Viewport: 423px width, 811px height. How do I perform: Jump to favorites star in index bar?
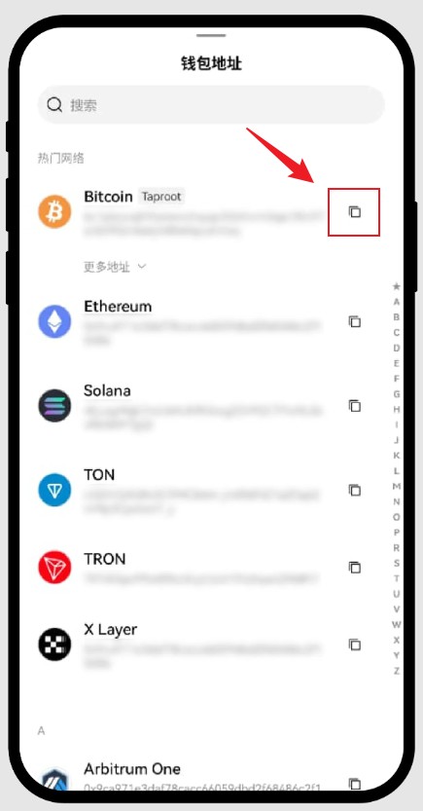pos(396,286)
